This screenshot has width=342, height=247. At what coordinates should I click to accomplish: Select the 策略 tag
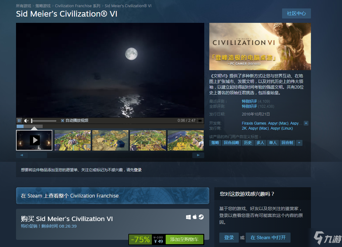pyautogui.click(x=215, y=143)
